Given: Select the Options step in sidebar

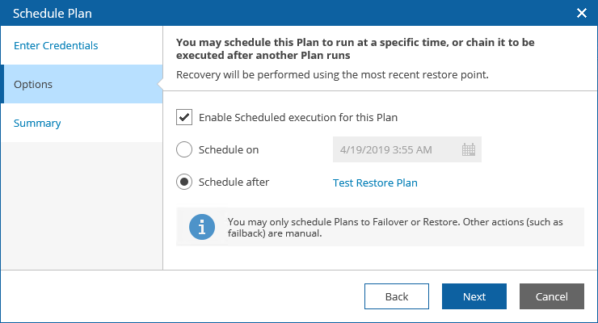Looking at the screenshot, I should click(33, 84).
